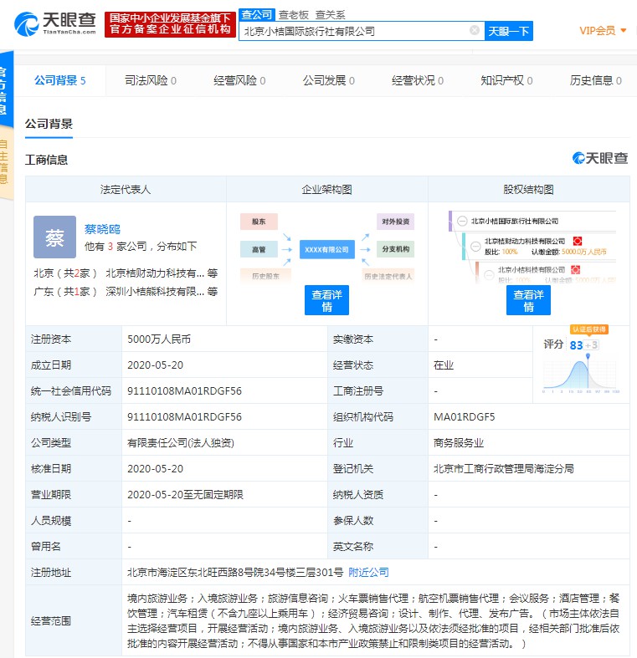This screenshot has width=637, height=658.
Task: Collapse 北京小桔国际旅行社有限公司 tree node
Action: pos(462,222)
